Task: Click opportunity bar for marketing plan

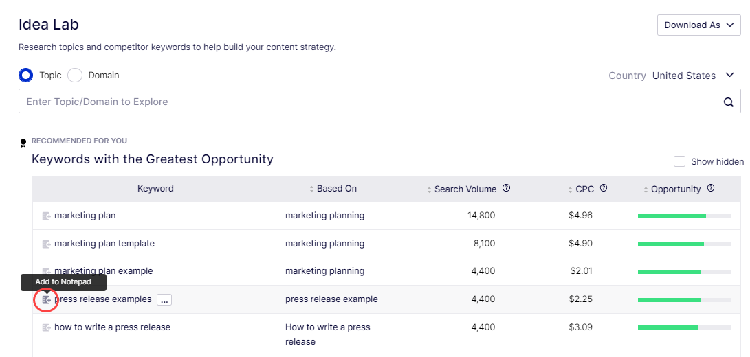Action: [684, 216]
